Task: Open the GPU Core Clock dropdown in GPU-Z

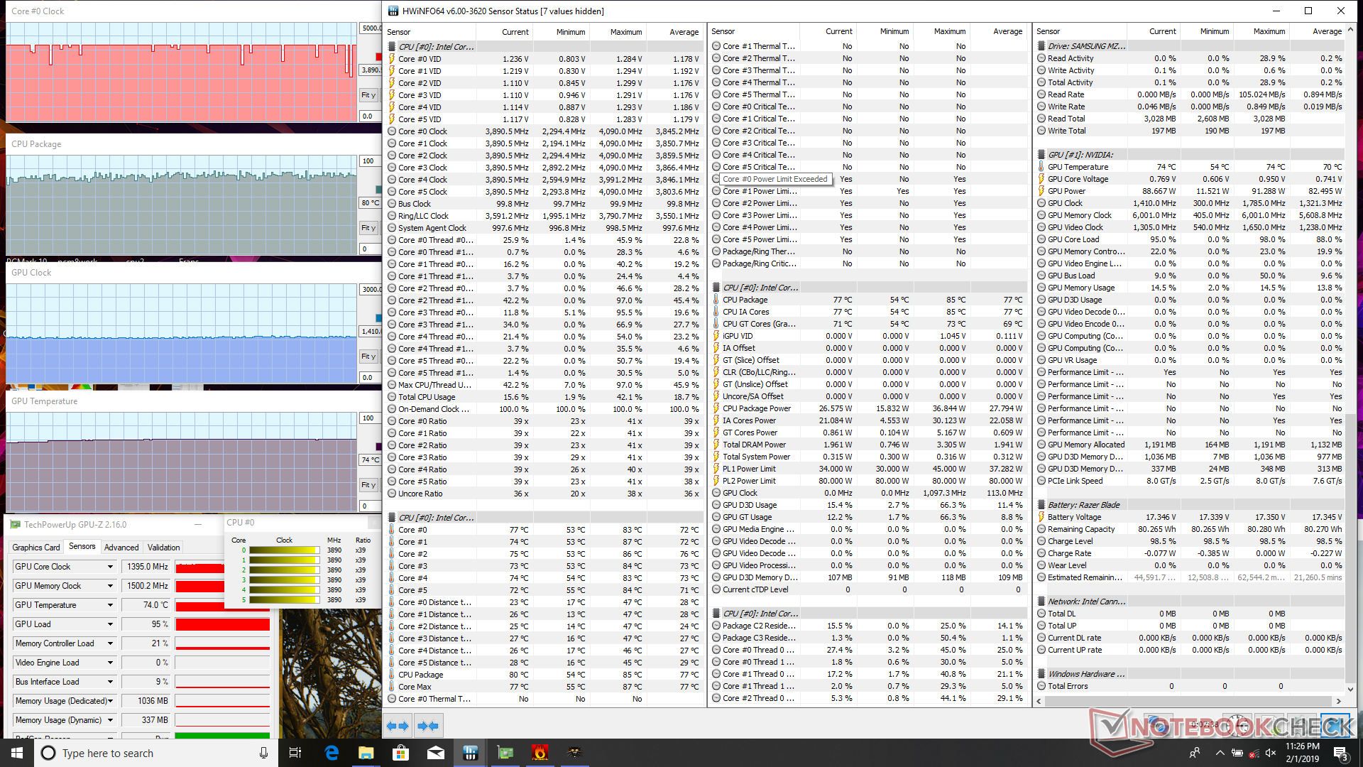Action: [x=110, y=567]
